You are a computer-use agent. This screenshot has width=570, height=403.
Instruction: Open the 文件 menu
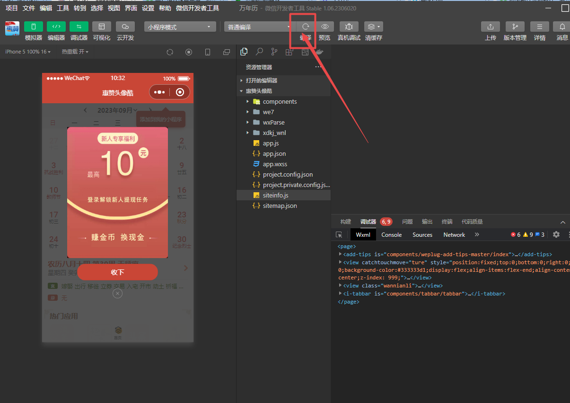click(29, 8)
